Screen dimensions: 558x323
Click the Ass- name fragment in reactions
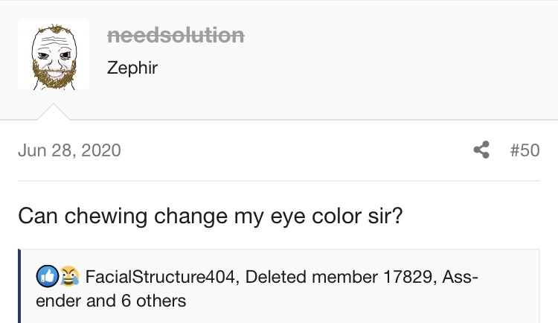pyautogui.click(x=460, y=277)
